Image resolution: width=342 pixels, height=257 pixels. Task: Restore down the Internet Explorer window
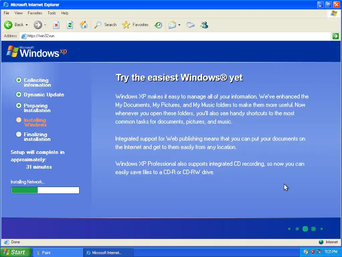(x=329, y=5)
